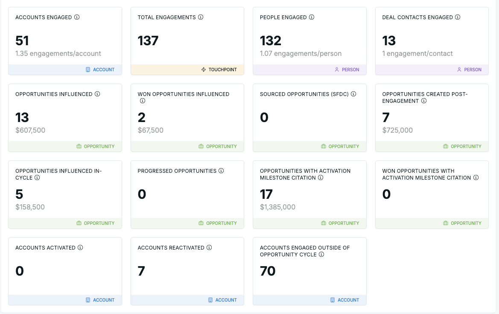Click the 2 value in Won Opportunities Influenced
The width and height of the screenshot is (499, 314).
click(142, 117)
